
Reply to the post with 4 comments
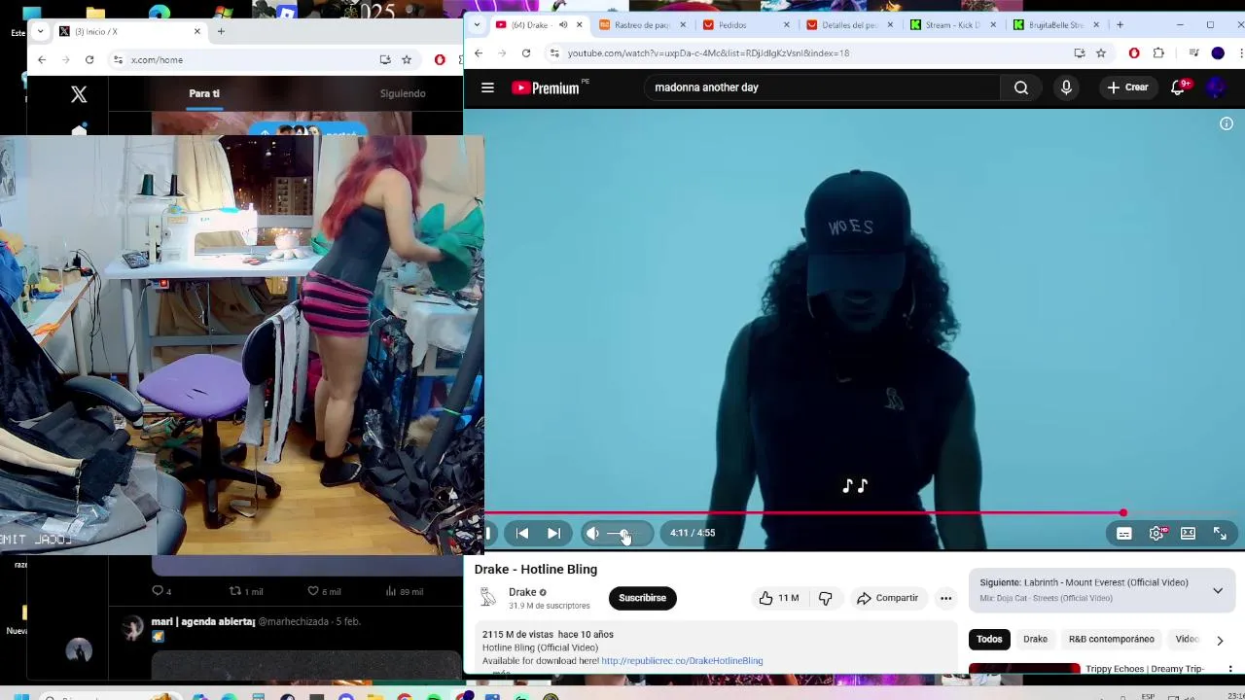161,591
